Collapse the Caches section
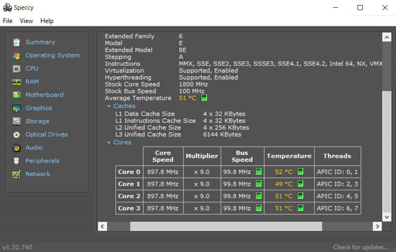396x252 pixels. point(109,106)
